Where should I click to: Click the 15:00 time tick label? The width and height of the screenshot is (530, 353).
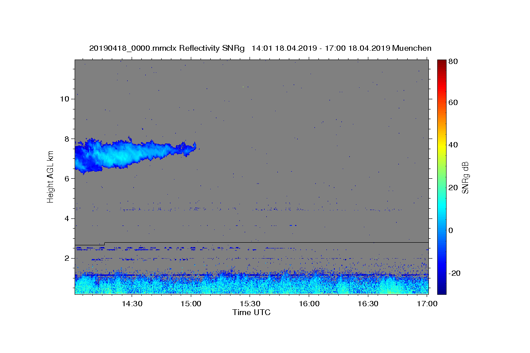click(191, 304)
